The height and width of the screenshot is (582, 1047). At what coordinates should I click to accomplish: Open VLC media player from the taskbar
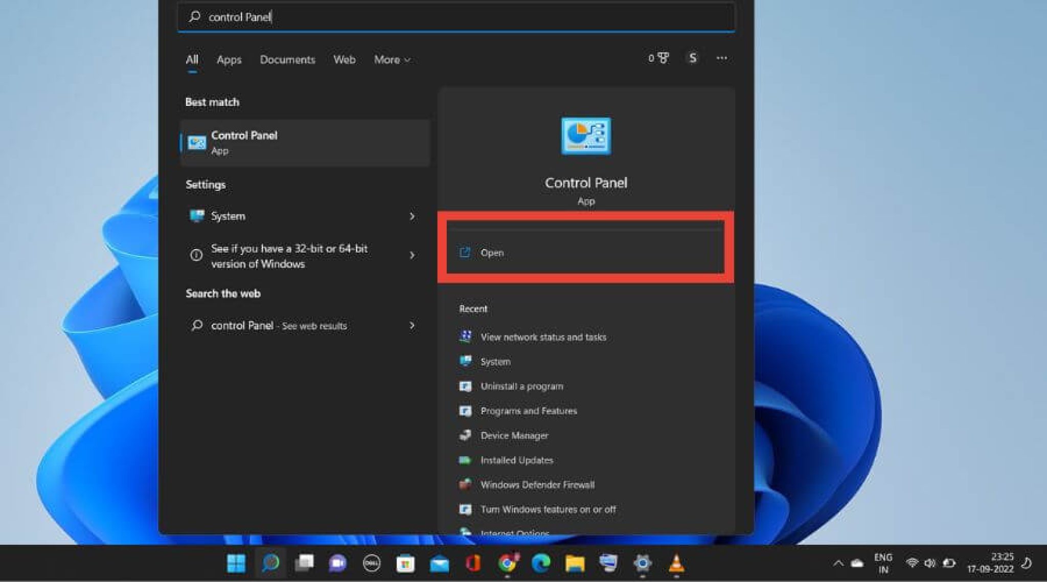tap(675, 564)
